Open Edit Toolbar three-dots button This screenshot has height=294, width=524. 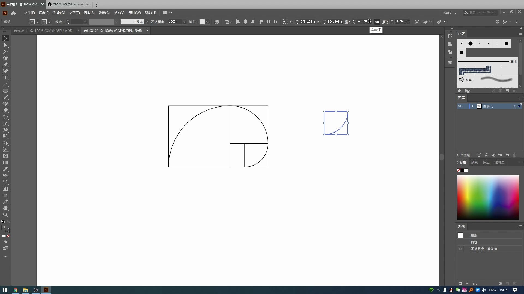click(x=5, y=257)
